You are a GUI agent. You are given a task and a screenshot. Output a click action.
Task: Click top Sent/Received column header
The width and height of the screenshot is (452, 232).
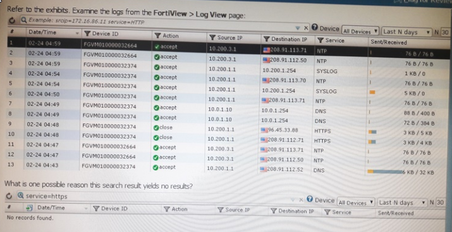click(389, 42)
